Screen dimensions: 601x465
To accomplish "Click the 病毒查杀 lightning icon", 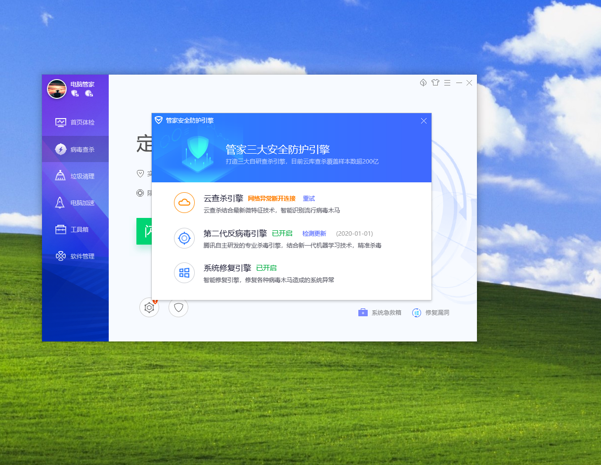I will 61,149.
